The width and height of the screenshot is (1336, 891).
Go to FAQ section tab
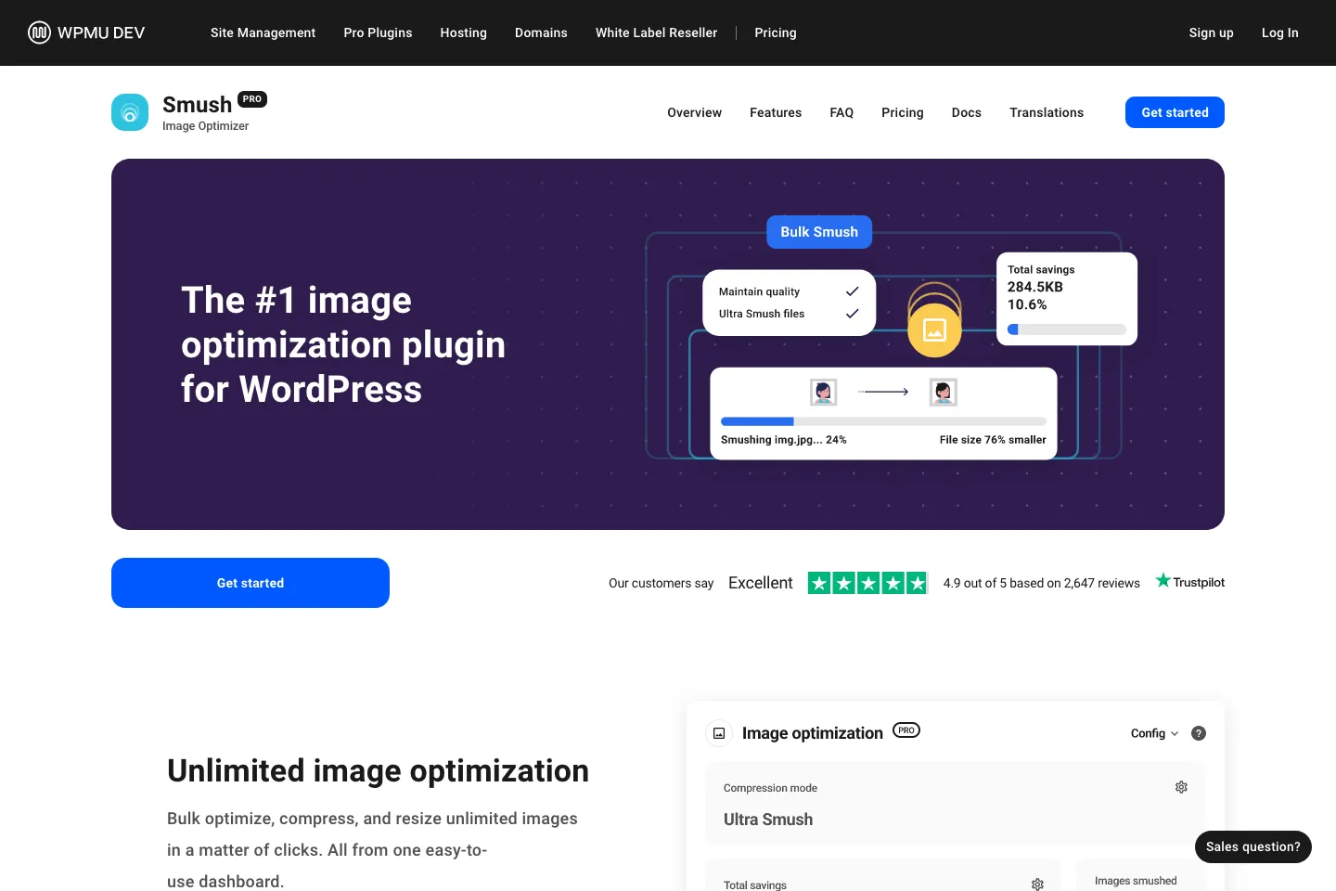click(841, 112)
